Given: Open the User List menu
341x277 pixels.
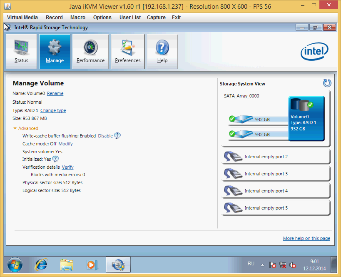Looking at the screenshot, I should [x=130, y=17].
